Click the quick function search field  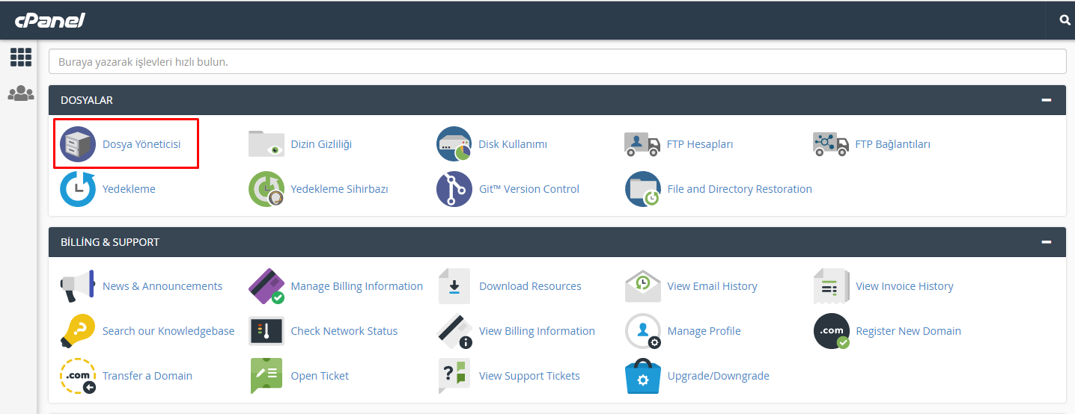pyautogui.click(x=557, y=61)
